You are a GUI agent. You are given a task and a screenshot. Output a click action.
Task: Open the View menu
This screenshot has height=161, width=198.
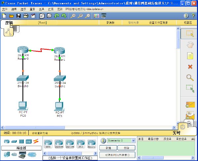pos(32,9)
